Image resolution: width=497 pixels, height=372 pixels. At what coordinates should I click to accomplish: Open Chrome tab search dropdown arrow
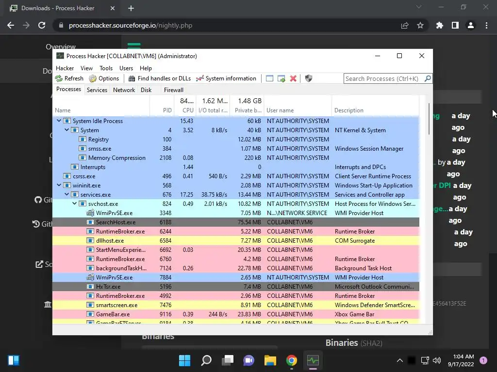(x=419, y=7)
